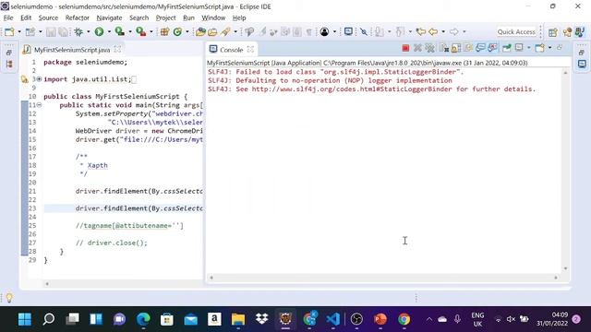Open the File menu

point(8,18)
